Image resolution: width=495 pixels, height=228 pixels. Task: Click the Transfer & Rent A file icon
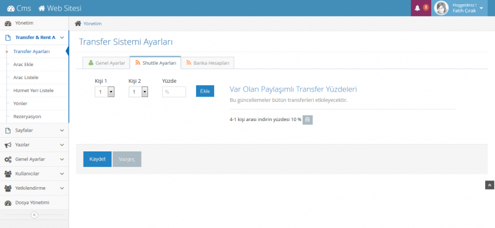[8, 38]
